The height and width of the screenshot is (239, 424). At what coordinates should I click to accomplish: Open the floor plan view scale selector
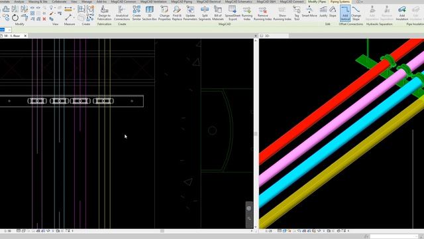[8, 231]
